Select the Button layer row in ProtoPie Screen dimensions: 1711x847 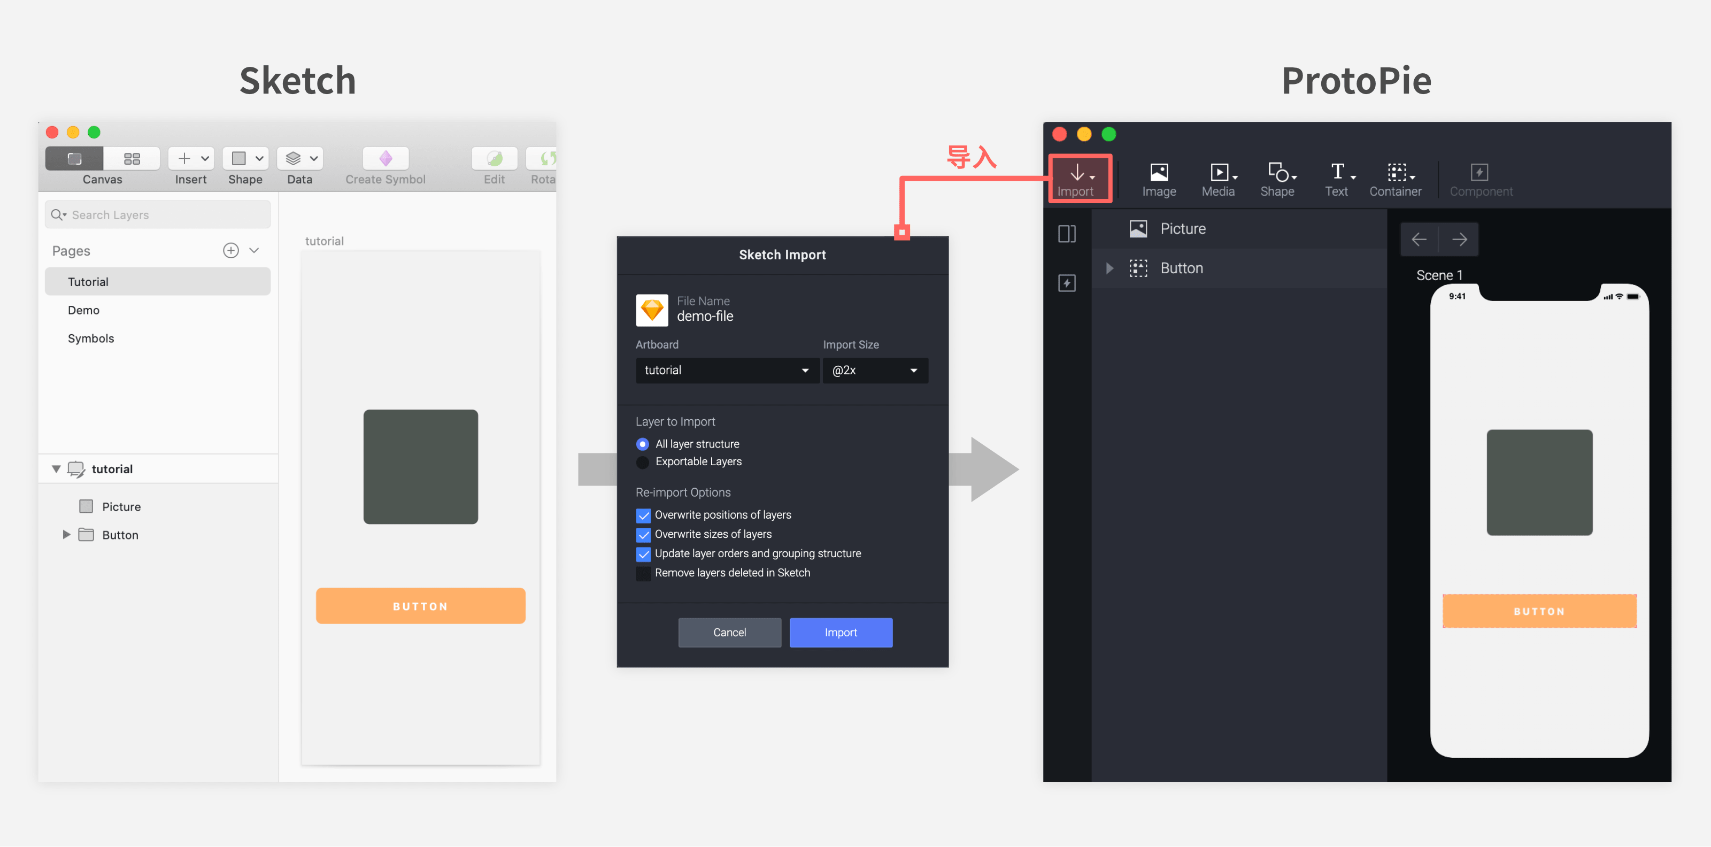(x=1239, y=268)
